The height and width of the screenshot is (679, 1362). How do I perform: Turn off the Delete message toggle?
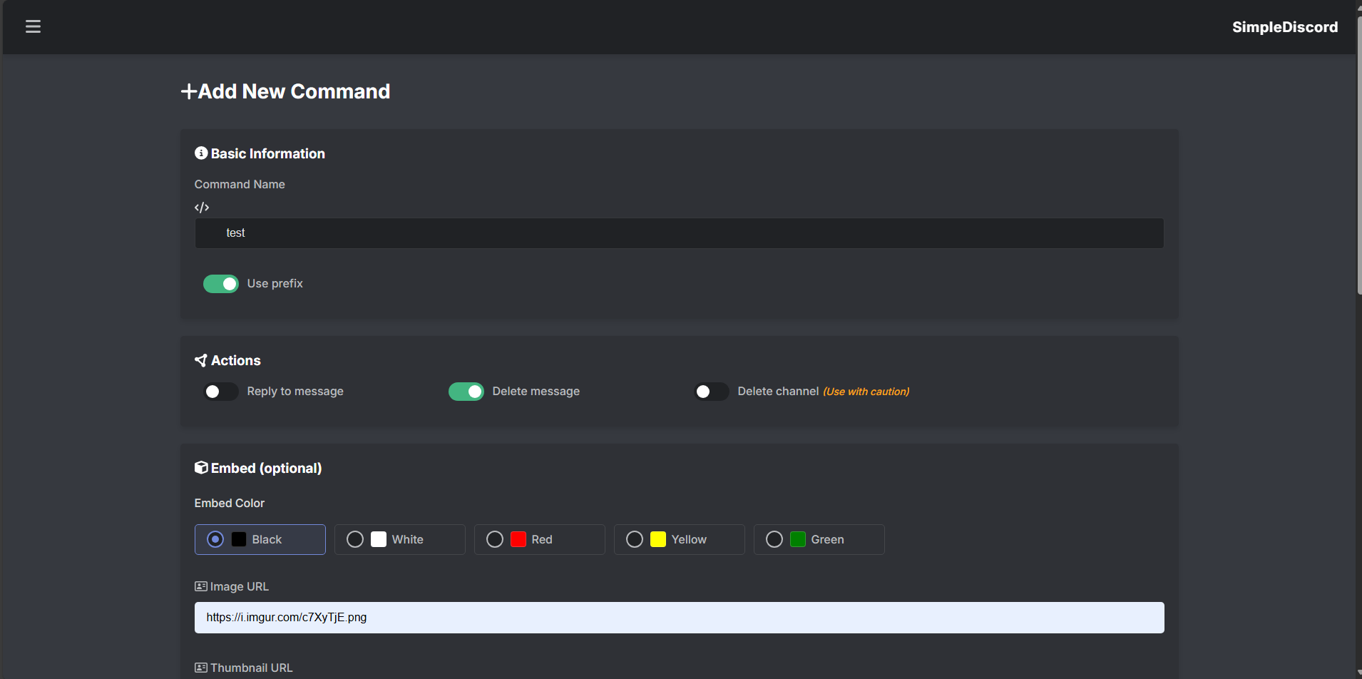click(466, 392)
